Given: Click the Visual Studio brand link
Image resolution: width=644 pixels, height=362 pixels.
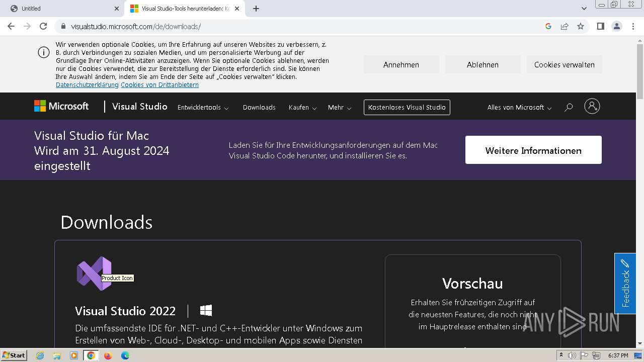Looking at the screenshot, I should (x=139, y=107).
